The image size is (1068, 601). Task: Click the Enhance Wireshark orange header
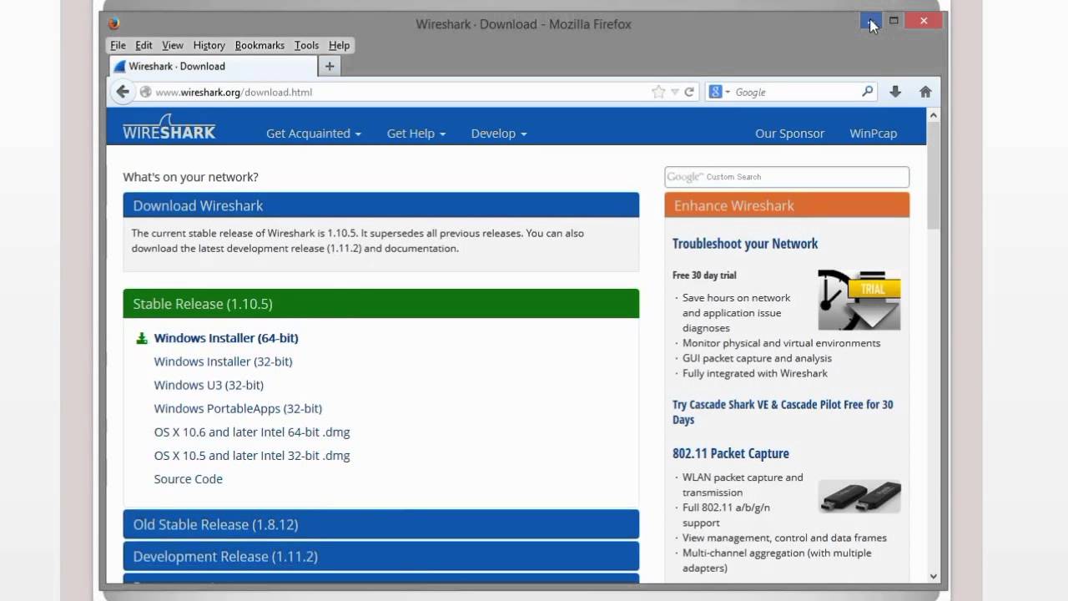[787, 205]
